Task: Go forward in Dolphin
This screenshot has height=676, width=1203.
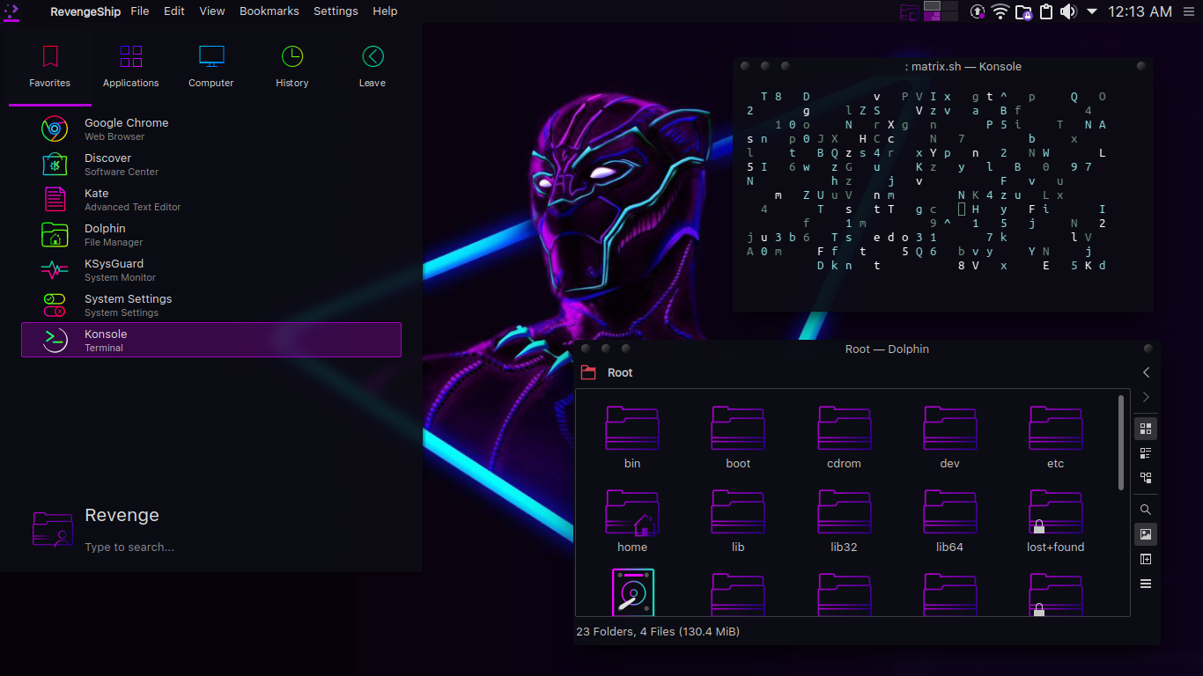Action: [x=1146, y=397]
